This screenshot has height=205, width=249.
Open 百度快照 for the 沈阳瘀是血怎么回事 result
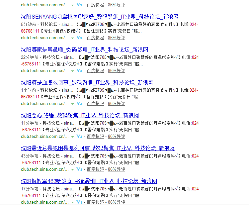click(x=95, y=104)
